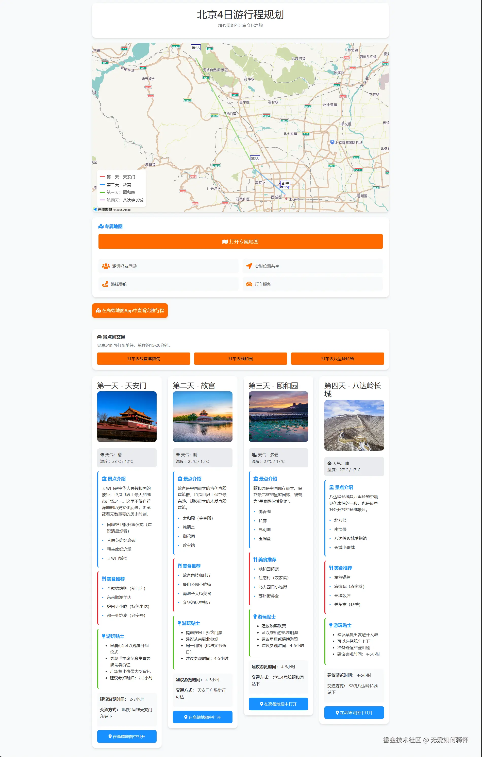This screenshot has width=482, height=757.
Task: Click the 景点介绍 landmark icon under 天安门
Action: coord(104,479)
